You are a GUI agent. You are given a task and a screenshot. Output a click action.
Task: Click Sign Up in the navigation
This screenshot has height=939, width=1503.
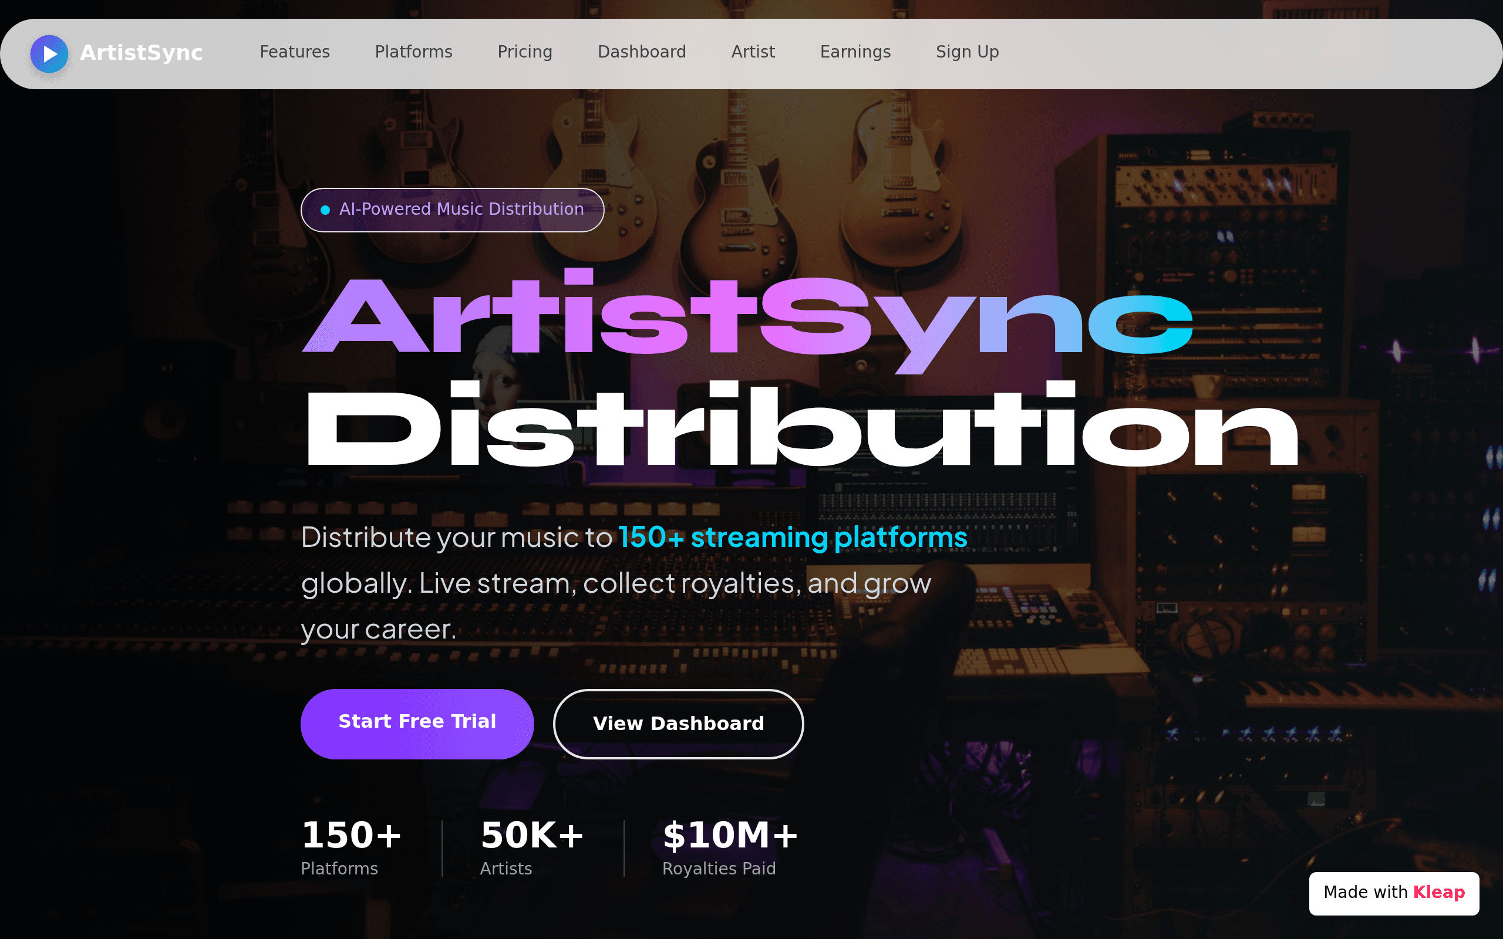click(x=967, y=52)
